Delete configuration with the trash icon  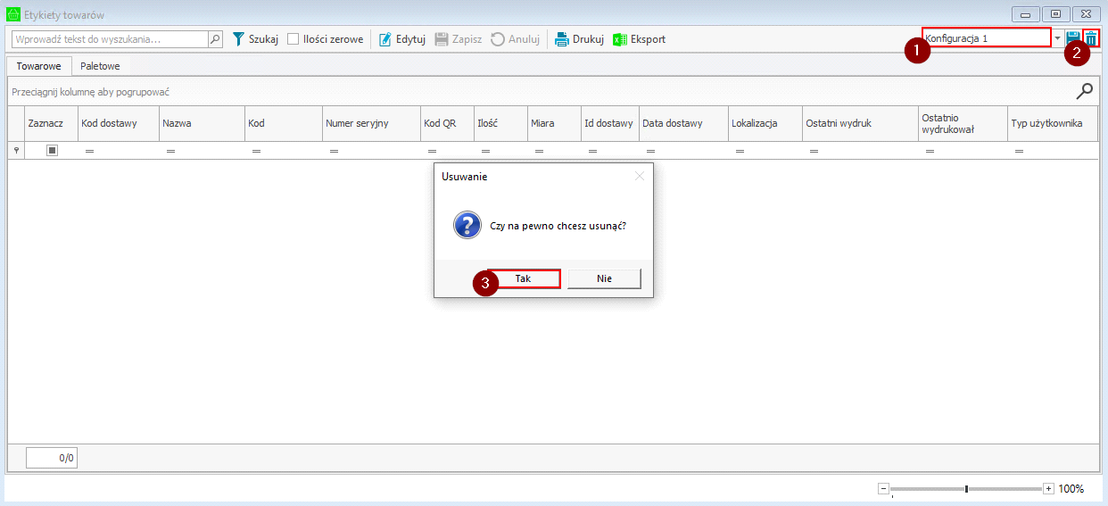pyautogui.click(x=1091, y=38)
